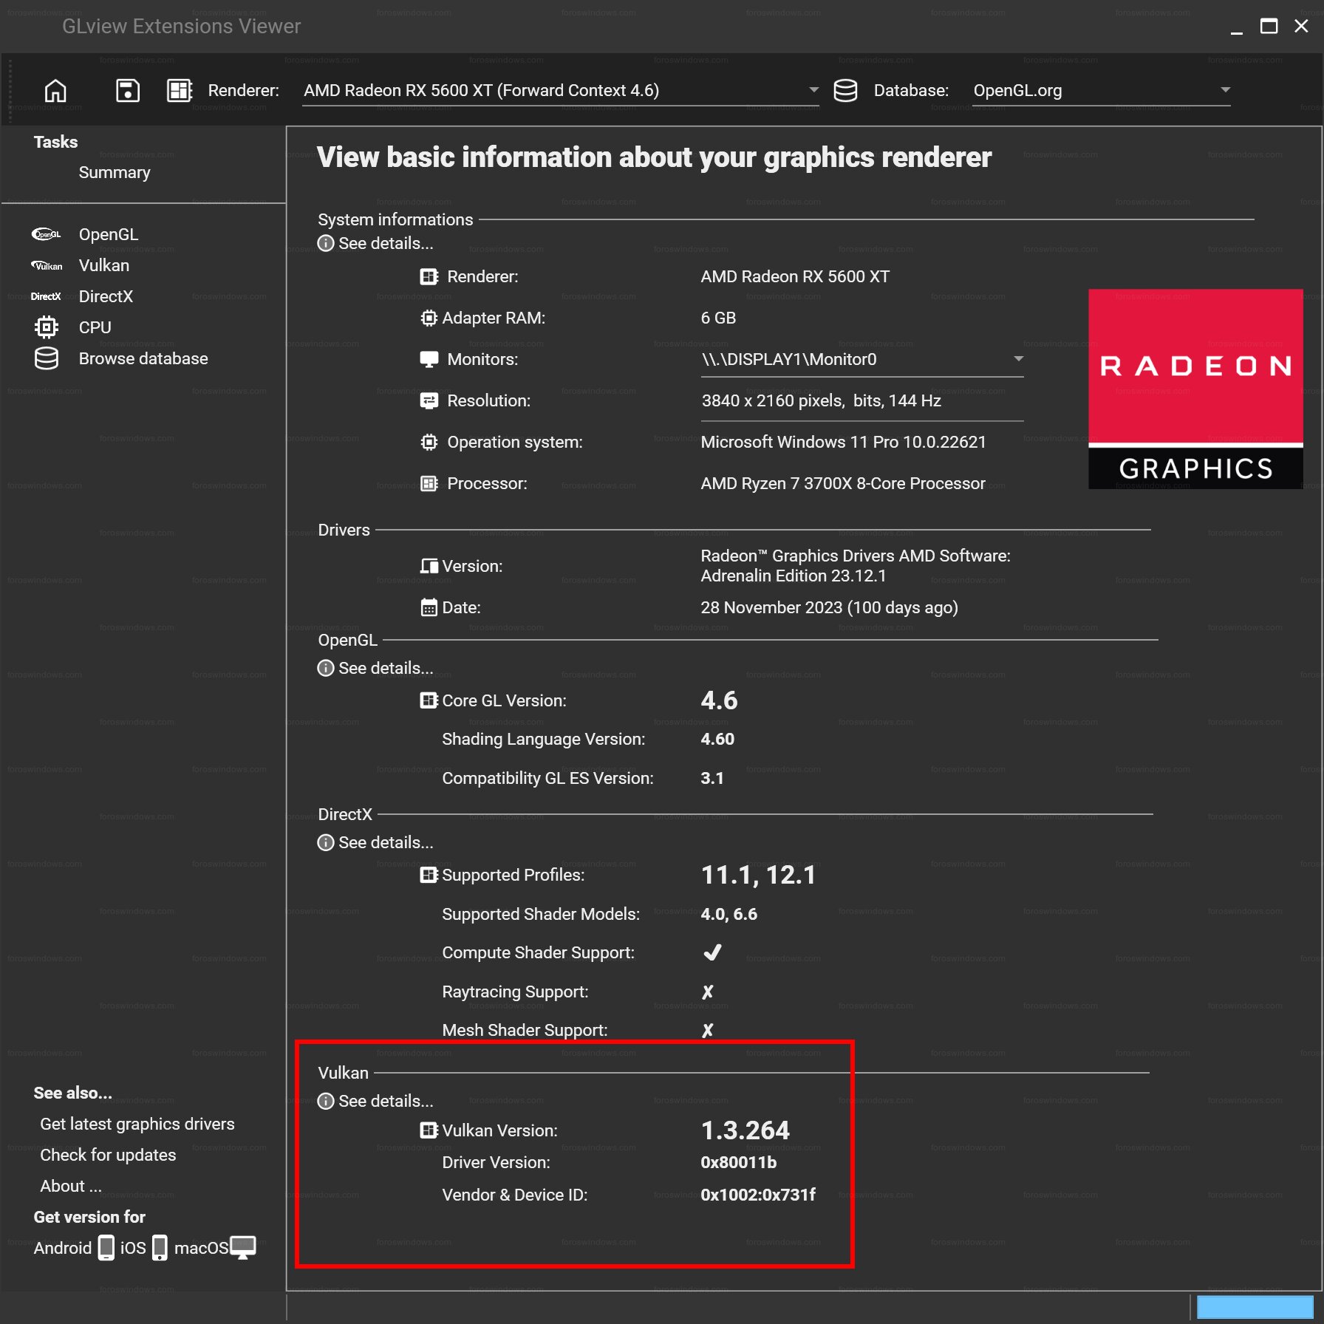
Task: Open See details under System informations
Action: click(386, 244)
